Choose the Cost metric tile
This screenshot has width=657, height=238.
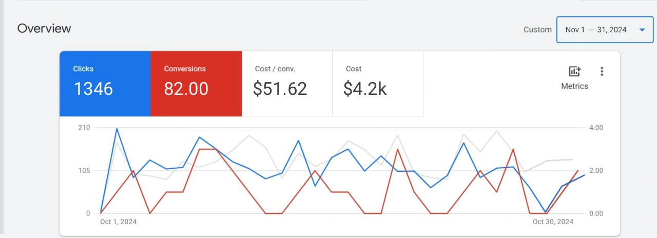[x=377, y=84]
